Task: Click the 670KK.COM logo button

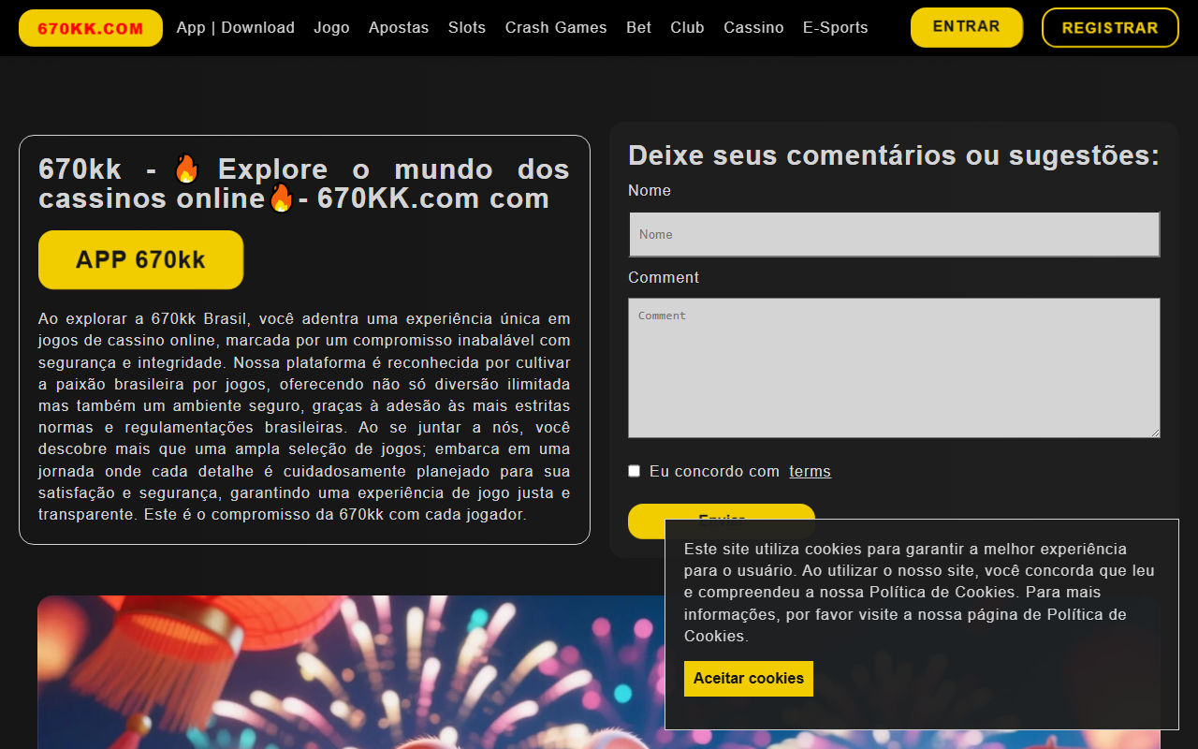Action: click(x=91, y=28)
